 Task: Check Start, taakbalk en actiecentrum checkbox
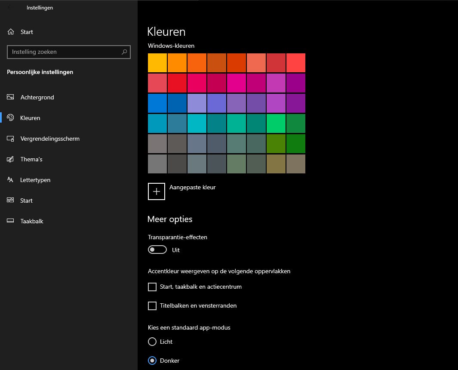pos(152,287)
